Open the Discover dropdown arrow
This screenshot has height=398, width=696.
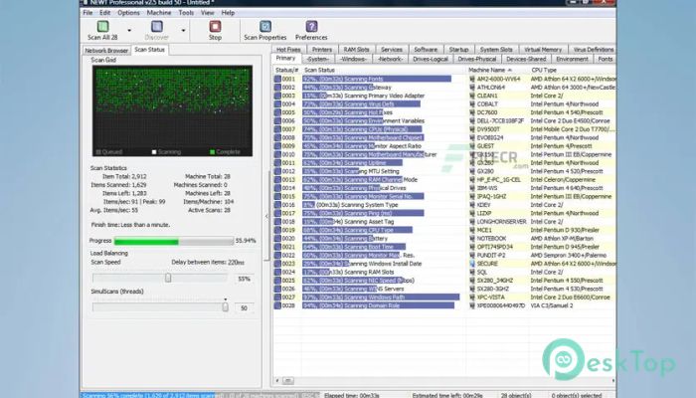coord(183,31)
